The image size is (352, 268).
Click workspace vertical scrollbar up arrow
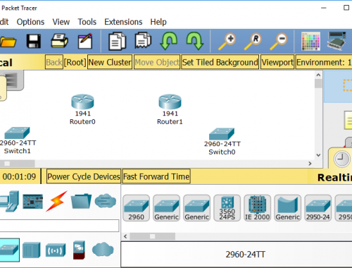(x=318, y=75)
